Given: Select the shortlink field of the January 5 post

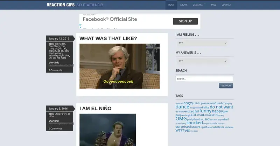Looking at the screenshot, I should [x=61, y=124].
